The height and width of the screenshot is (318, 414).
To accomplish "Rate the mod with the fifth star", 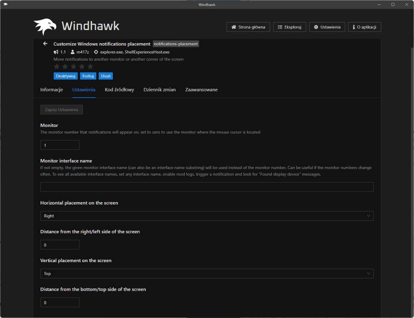I will click(90, 66).
